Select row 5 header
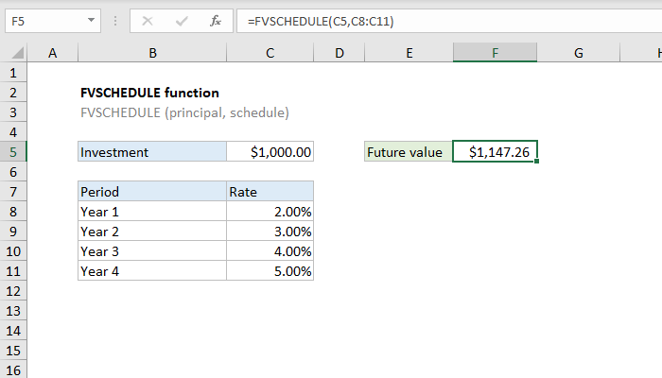 click(x=13, y=152)
